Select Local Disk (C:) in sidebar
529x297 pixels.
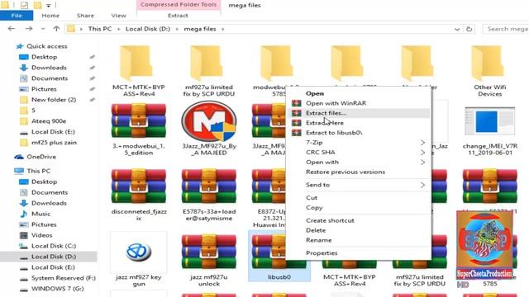coord(54,246)
